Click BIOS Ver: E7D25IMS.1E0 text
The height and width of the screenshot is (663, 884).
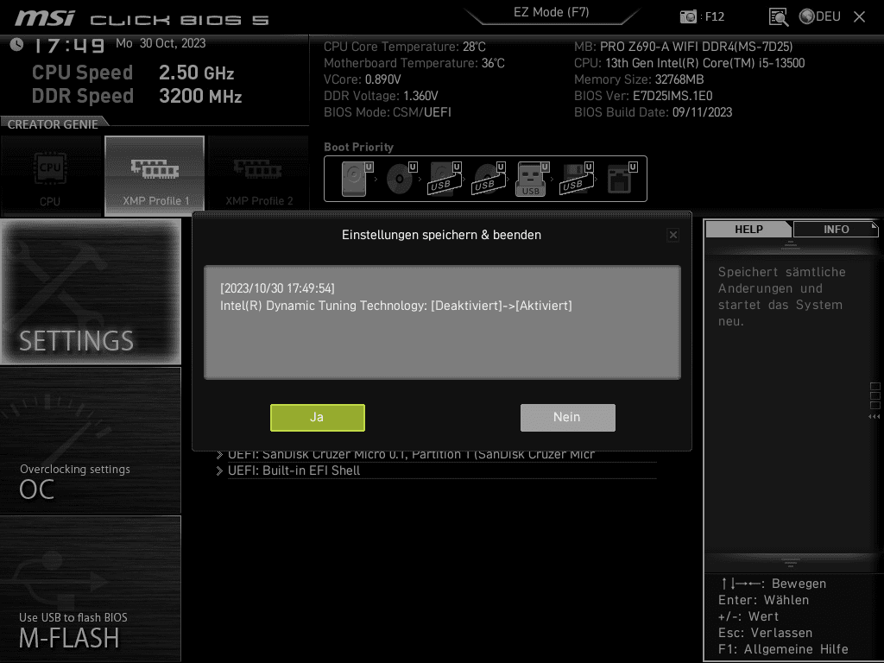[643, 96]
